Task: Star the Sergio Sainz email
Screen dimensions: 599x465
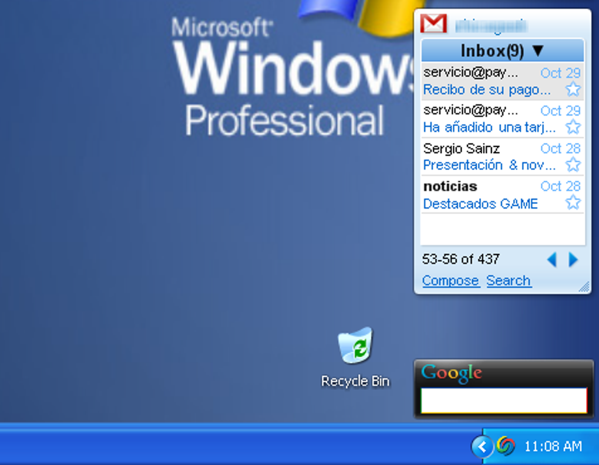Action: point(573,165)
